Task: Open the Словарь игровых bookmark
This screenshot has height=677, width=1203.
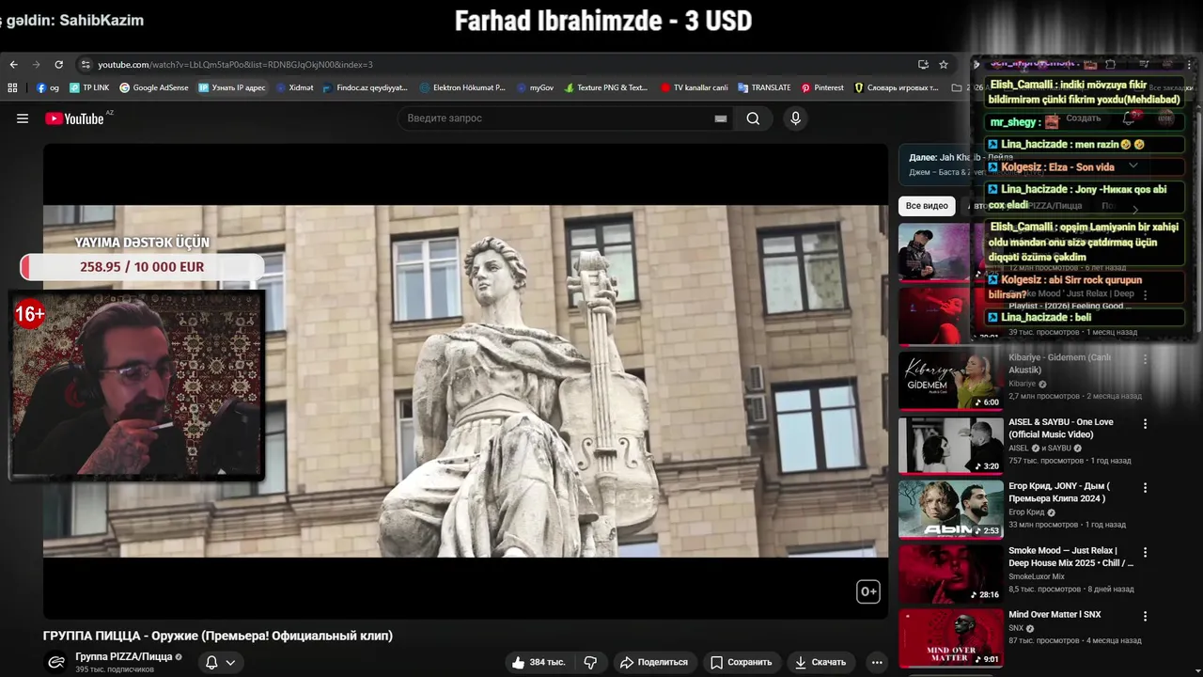Action: click(x=897, y=87)
